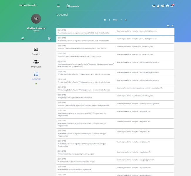191x176 pixels.
Task: Open entry with [R6ID81] Darb. Jonas Petraitis
Action: 115,40
